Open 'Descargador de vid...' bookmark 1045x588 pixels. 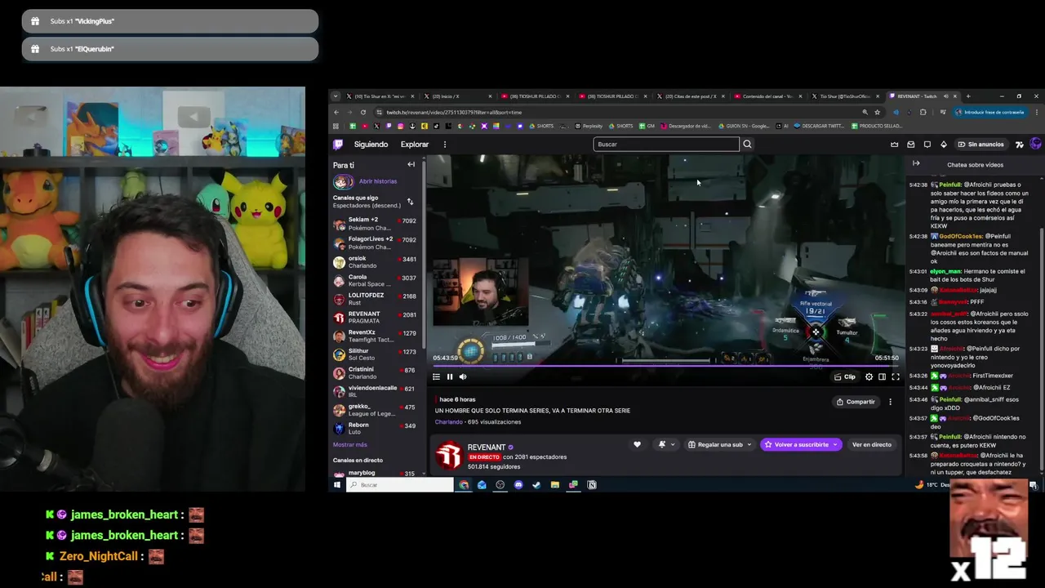point(686,126)
